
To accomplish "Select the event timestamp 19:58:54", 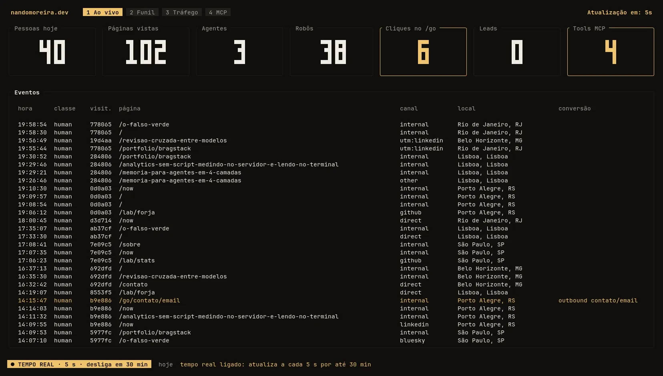I will point(32,124).
